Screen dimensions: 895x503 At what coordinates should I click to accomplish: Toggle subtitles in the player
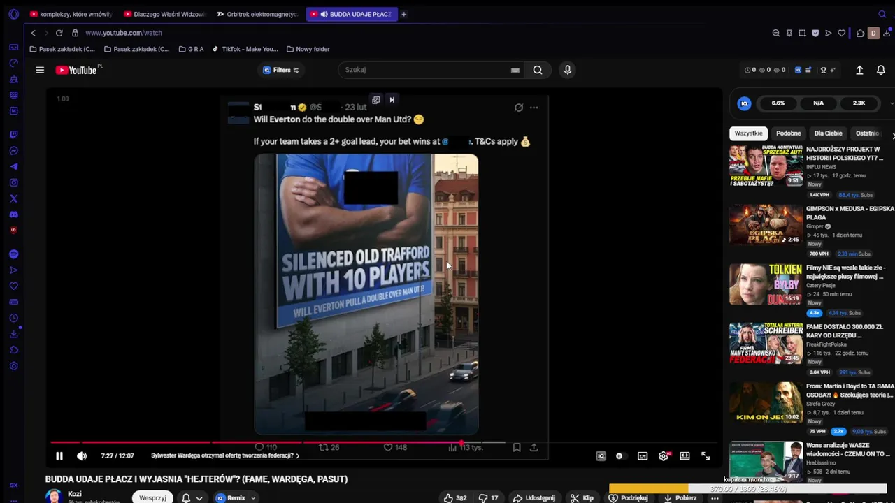(643, 456)
